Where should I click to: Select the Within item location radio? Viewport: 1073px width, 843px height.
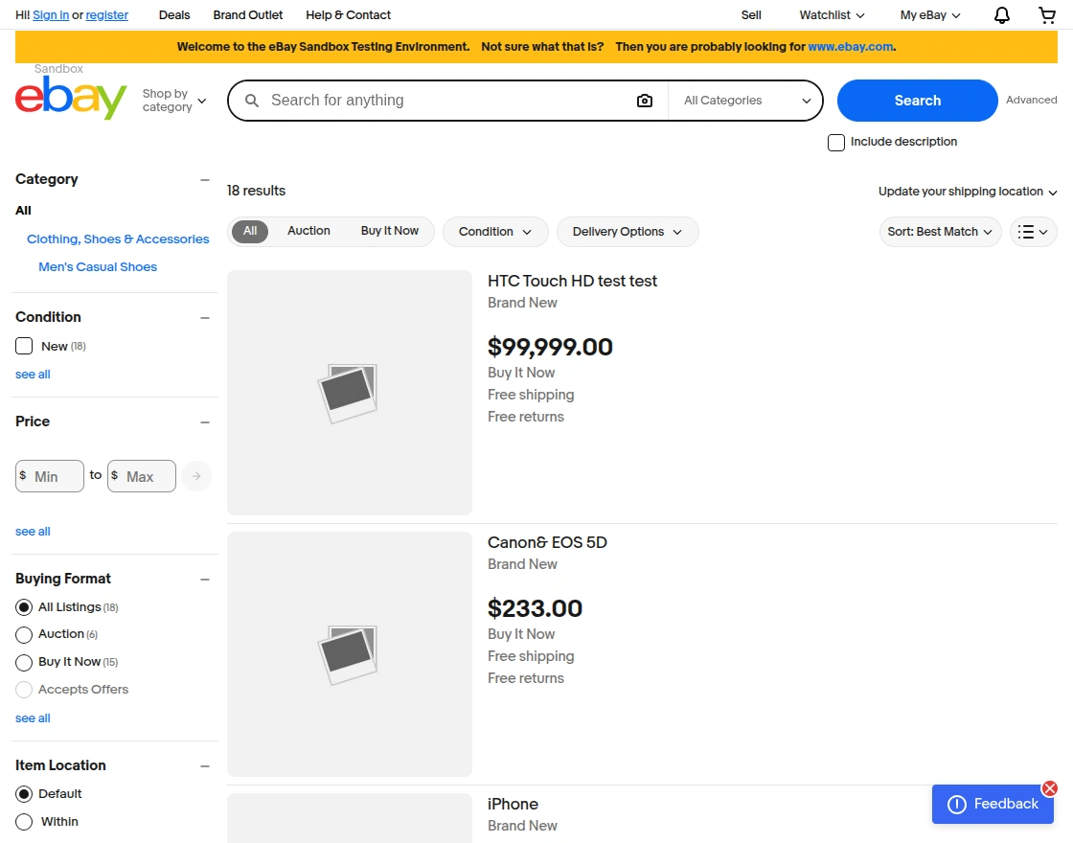tap(24, 822)
